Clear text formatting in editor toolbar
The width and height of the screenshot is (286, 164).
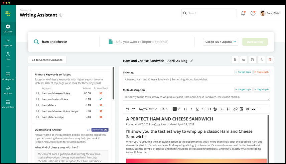click(x=215, y=109)
